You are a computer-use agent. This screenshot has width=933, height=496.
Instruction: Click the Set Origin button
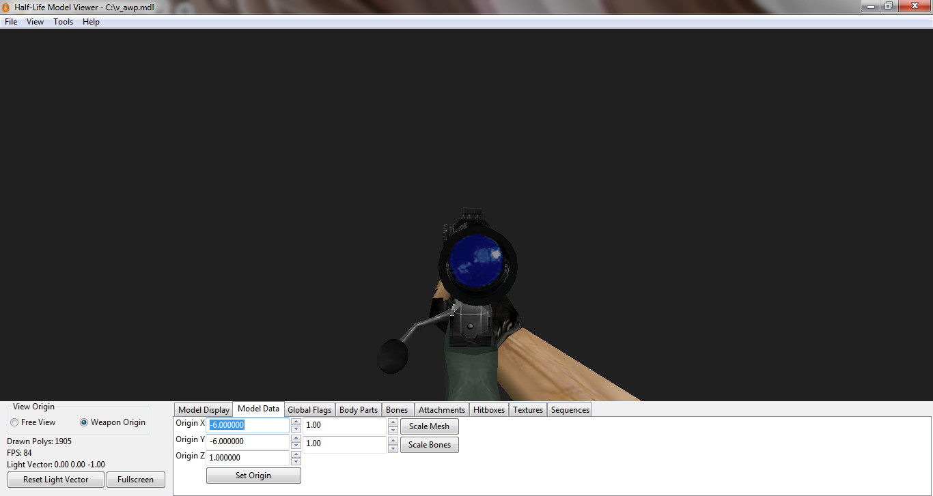tap(253, 476)
